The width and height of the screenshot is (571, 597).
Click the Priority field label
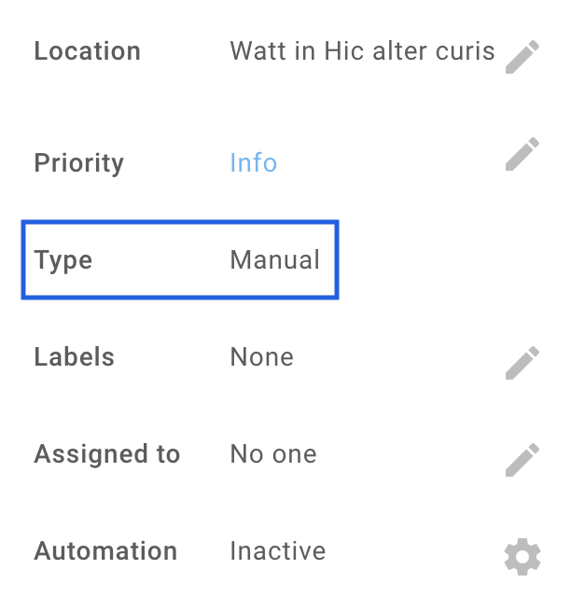[x=78, y=163]
